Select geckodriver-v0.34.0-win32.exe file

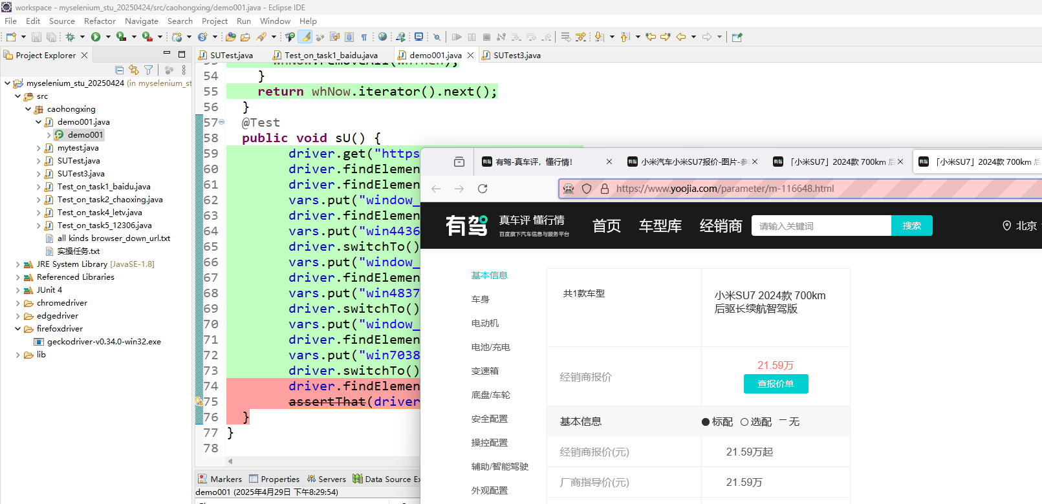point(103,342)
